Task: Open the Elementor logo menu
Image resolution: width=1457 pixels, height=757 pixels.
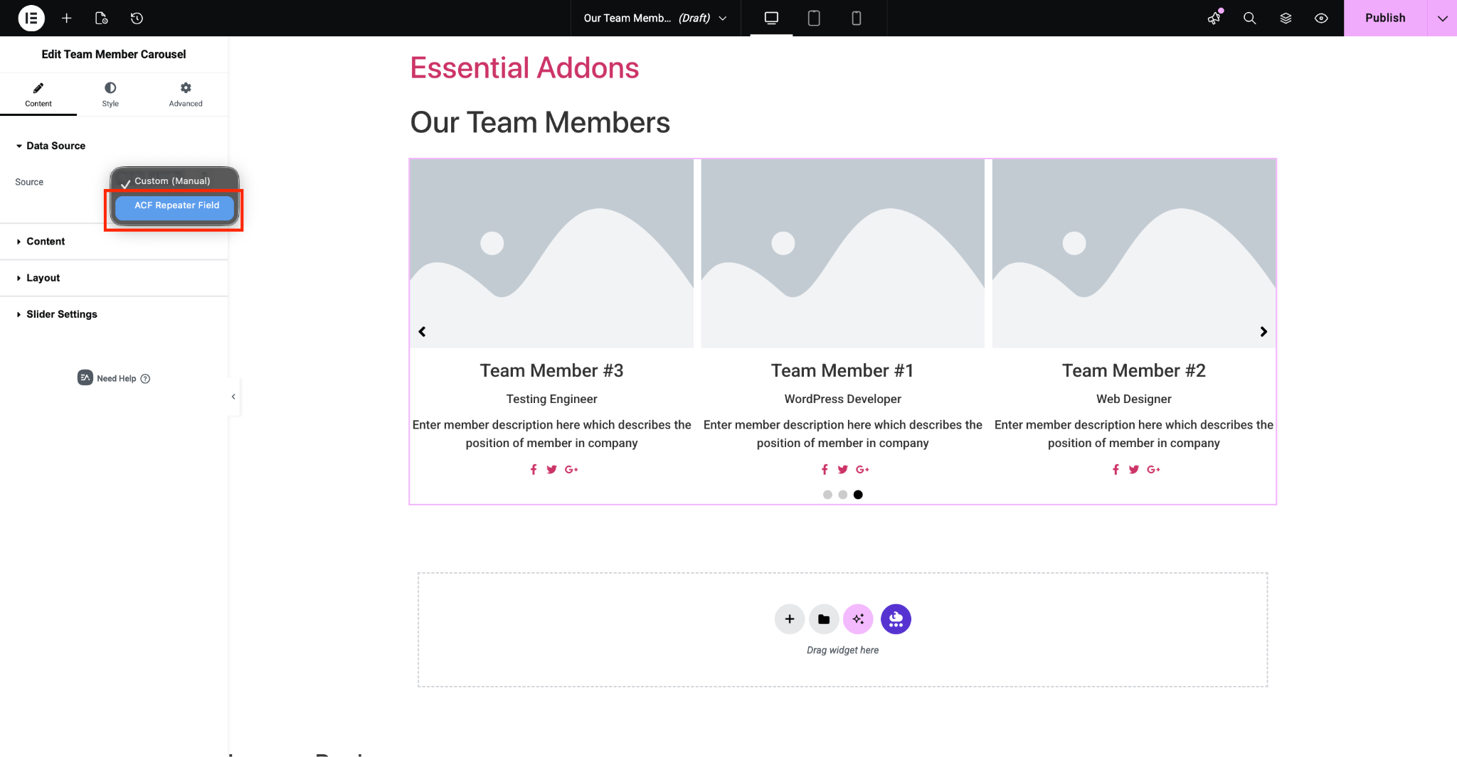Action: pos(31,18)
